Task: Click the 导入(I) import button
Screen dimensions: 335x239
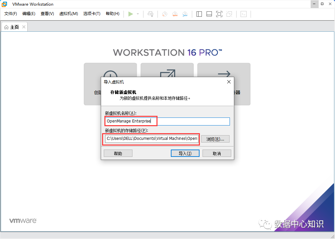Action: (x=185, y=153)
